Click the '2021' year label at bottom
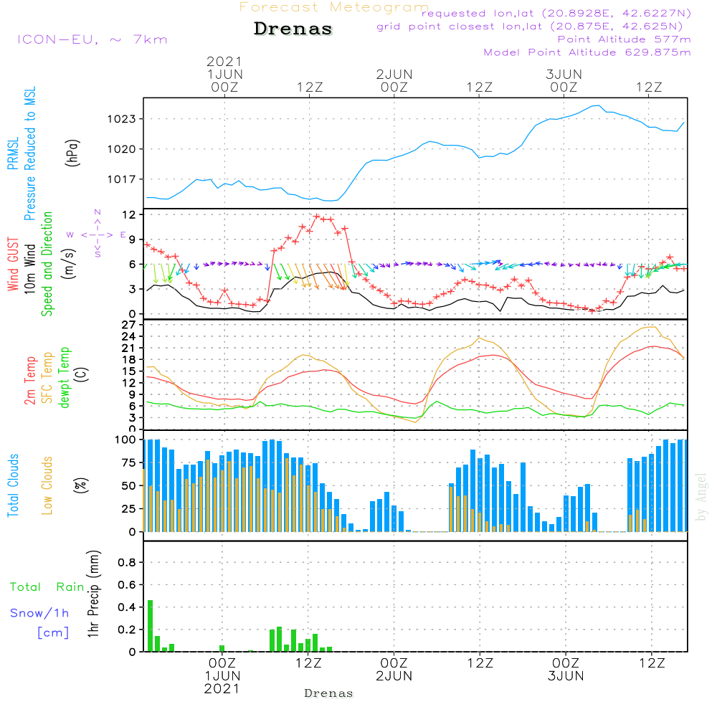 click(222, 688)
